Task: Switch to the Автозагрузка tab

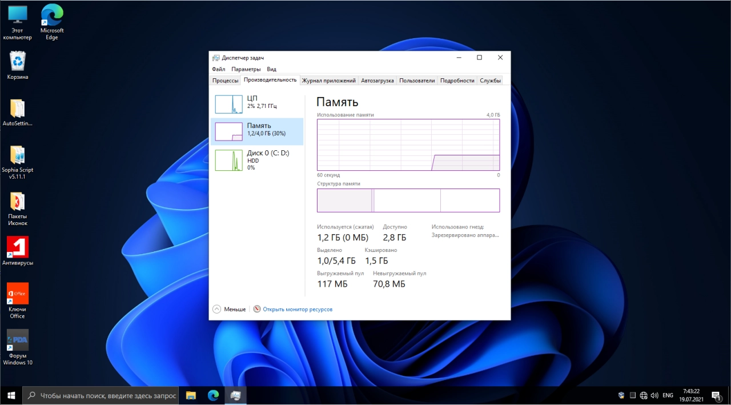Action: 377,81
